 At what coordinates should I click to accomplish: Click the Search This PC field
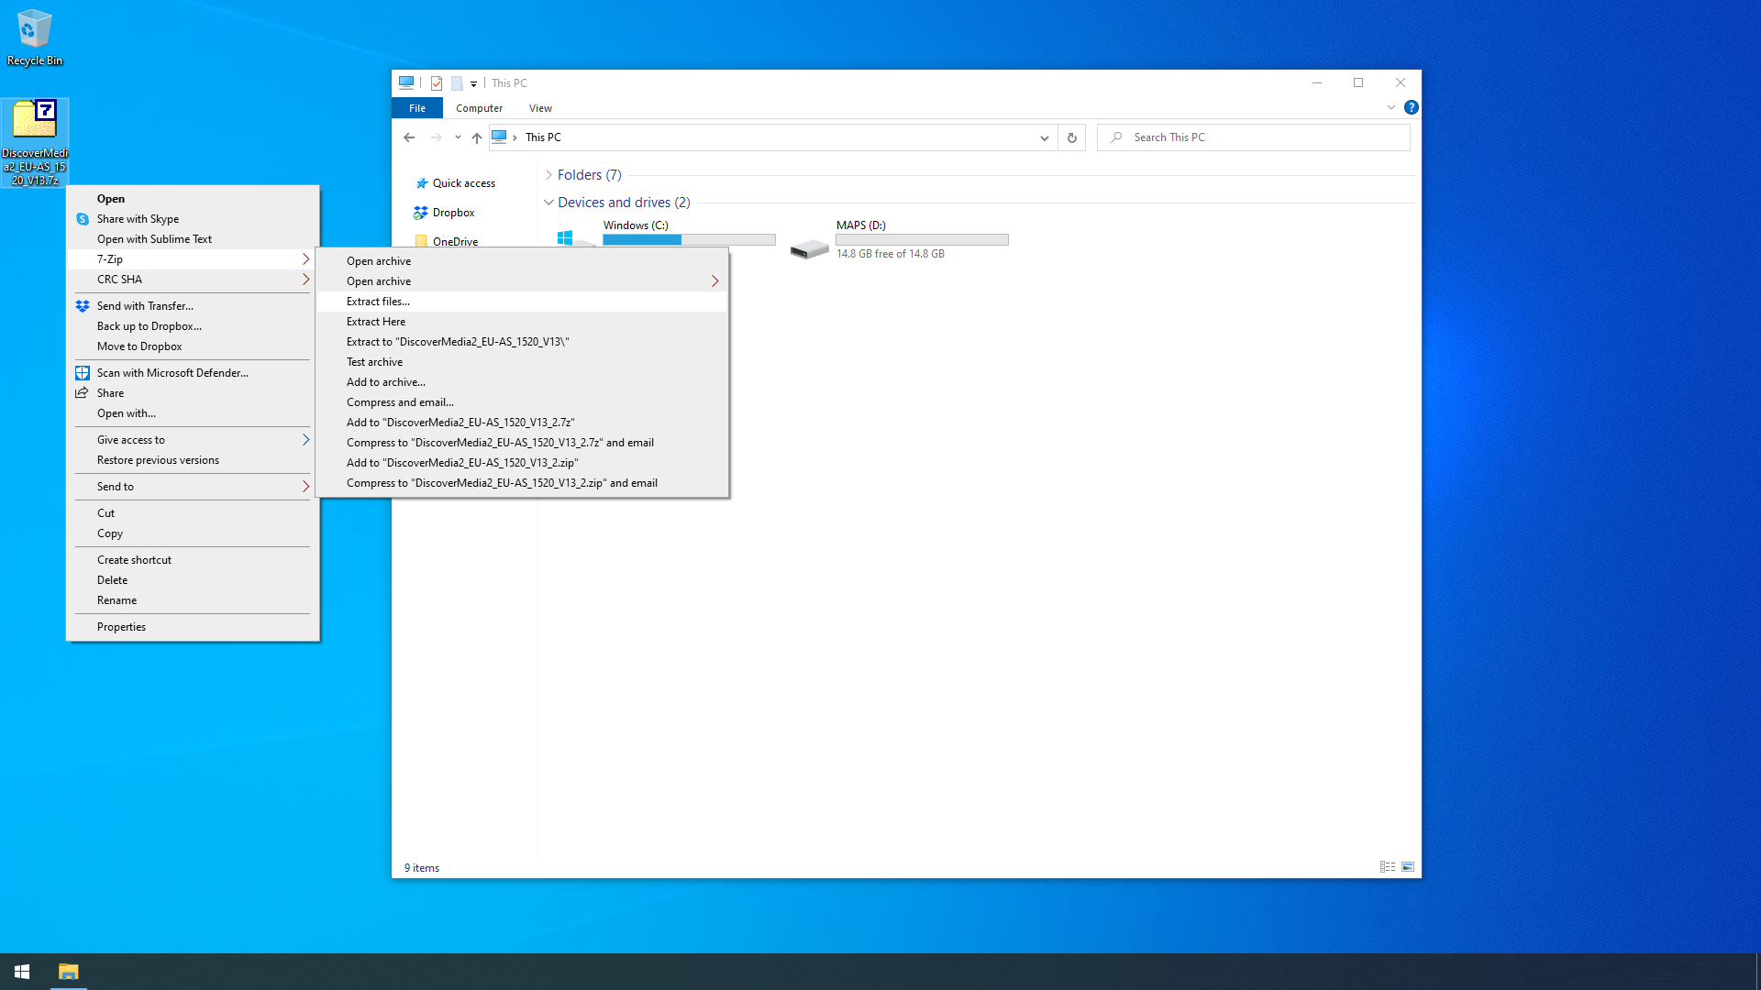click(1254, 137)
